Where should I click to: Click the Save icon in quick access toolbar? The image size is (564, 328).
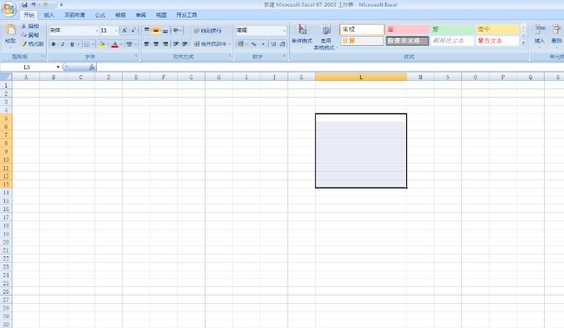(x=24, y=5)
